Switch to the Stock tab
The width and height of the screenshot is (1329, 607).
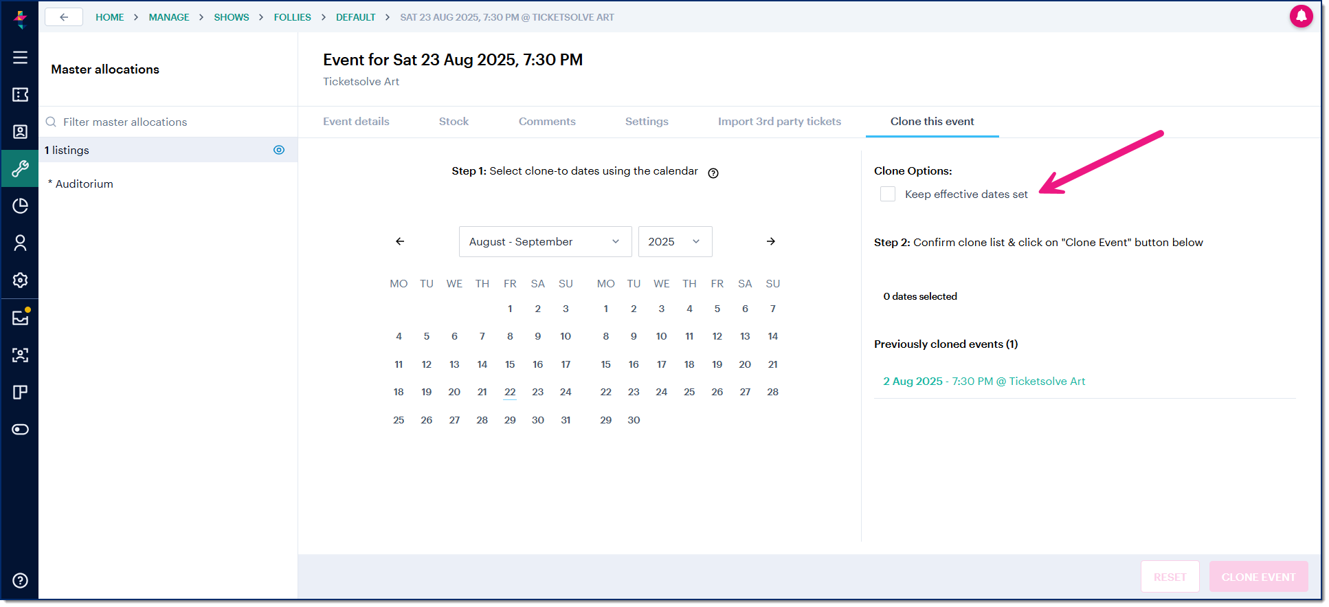tap(454, 122)
